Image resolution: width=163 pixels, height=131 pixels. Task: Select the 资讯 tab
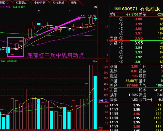click(74, 3)
